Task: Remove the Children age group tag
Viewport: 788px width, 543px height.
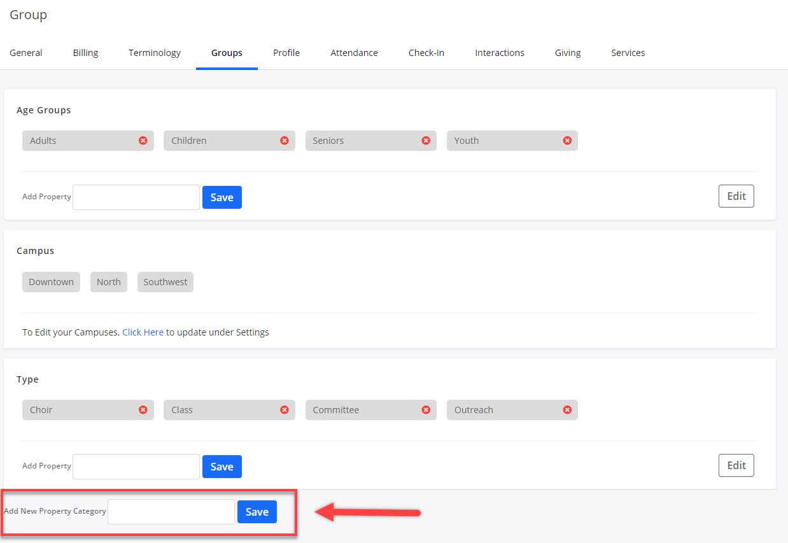Action: [285, 141]
